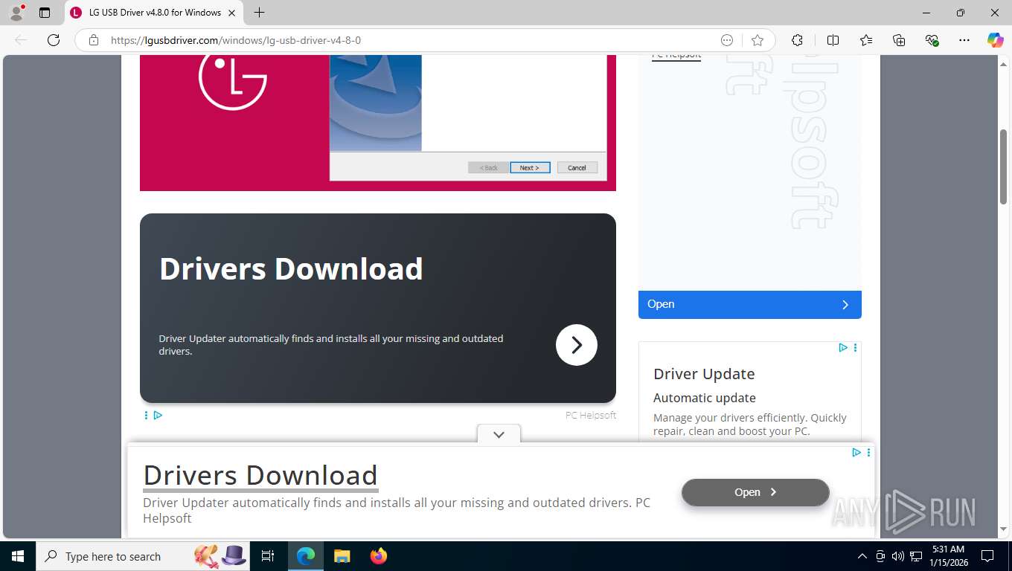Collapse the bottom ad with chevron
The image size is (1012, 571).
[499, 434]
